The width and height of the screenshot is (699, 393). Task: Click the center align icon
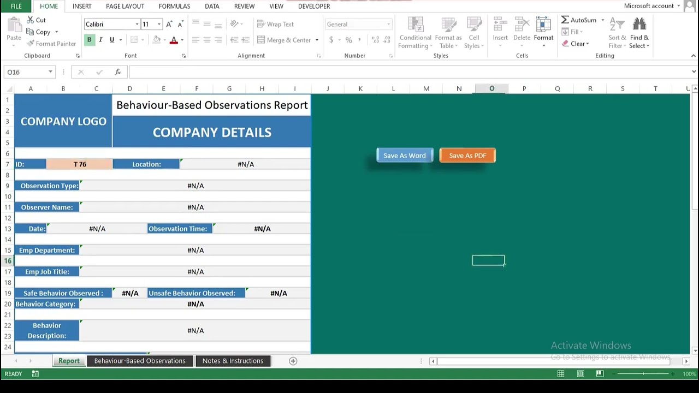point(207,40)
